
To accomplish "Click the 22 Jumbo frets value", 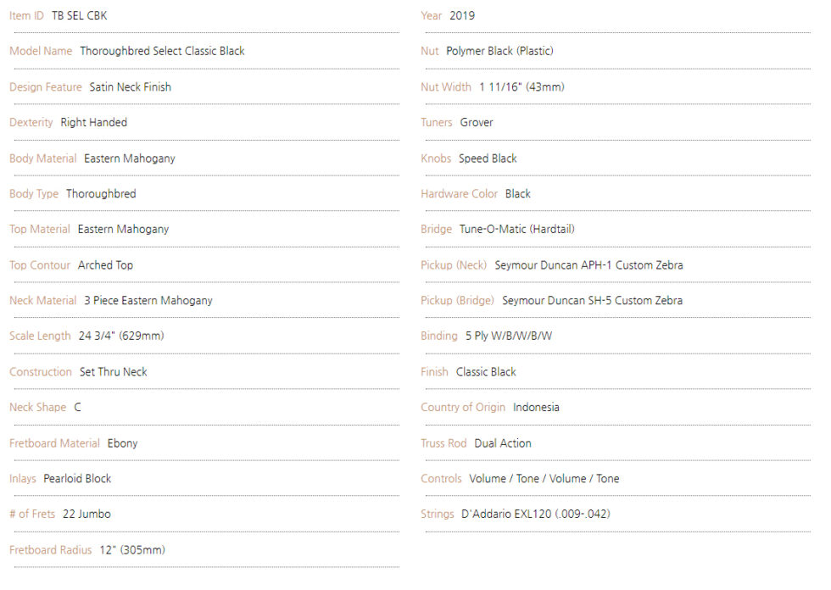I will point(86,515).
